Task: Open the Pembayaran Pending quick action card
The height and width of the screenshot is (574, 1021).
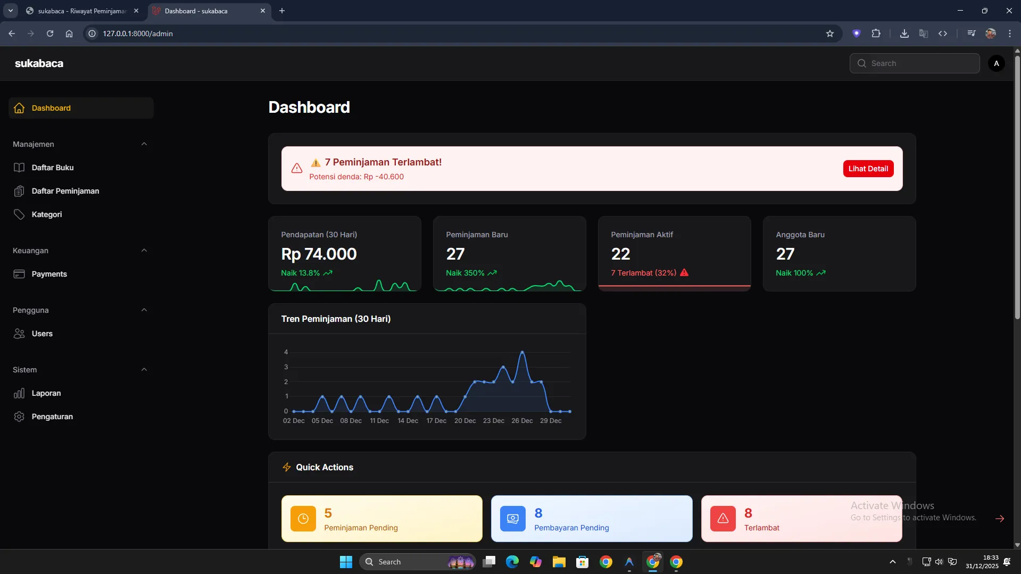Action: click(591, 519)
